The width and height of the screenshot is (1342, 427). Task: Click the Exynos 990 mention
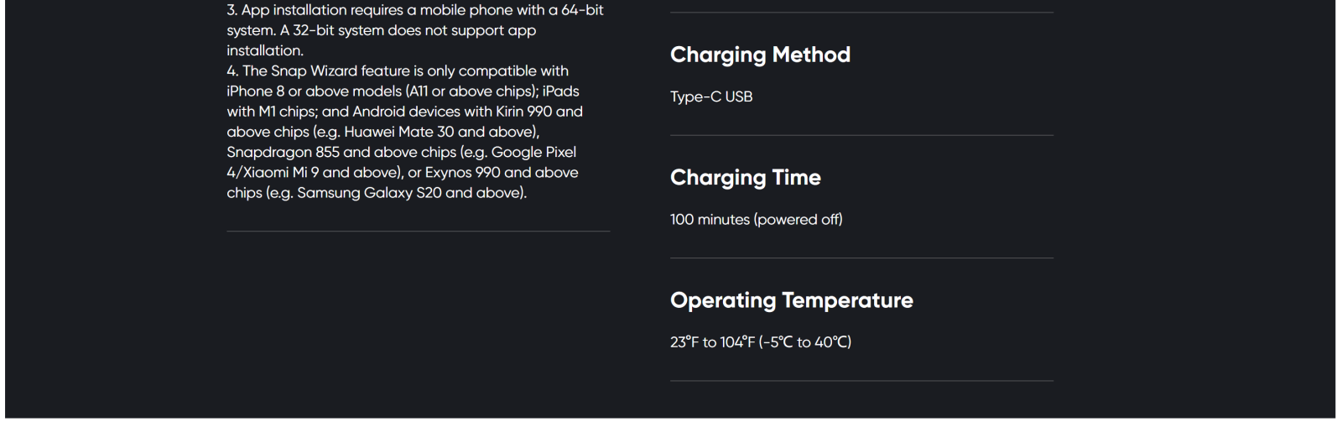point(462,173)
